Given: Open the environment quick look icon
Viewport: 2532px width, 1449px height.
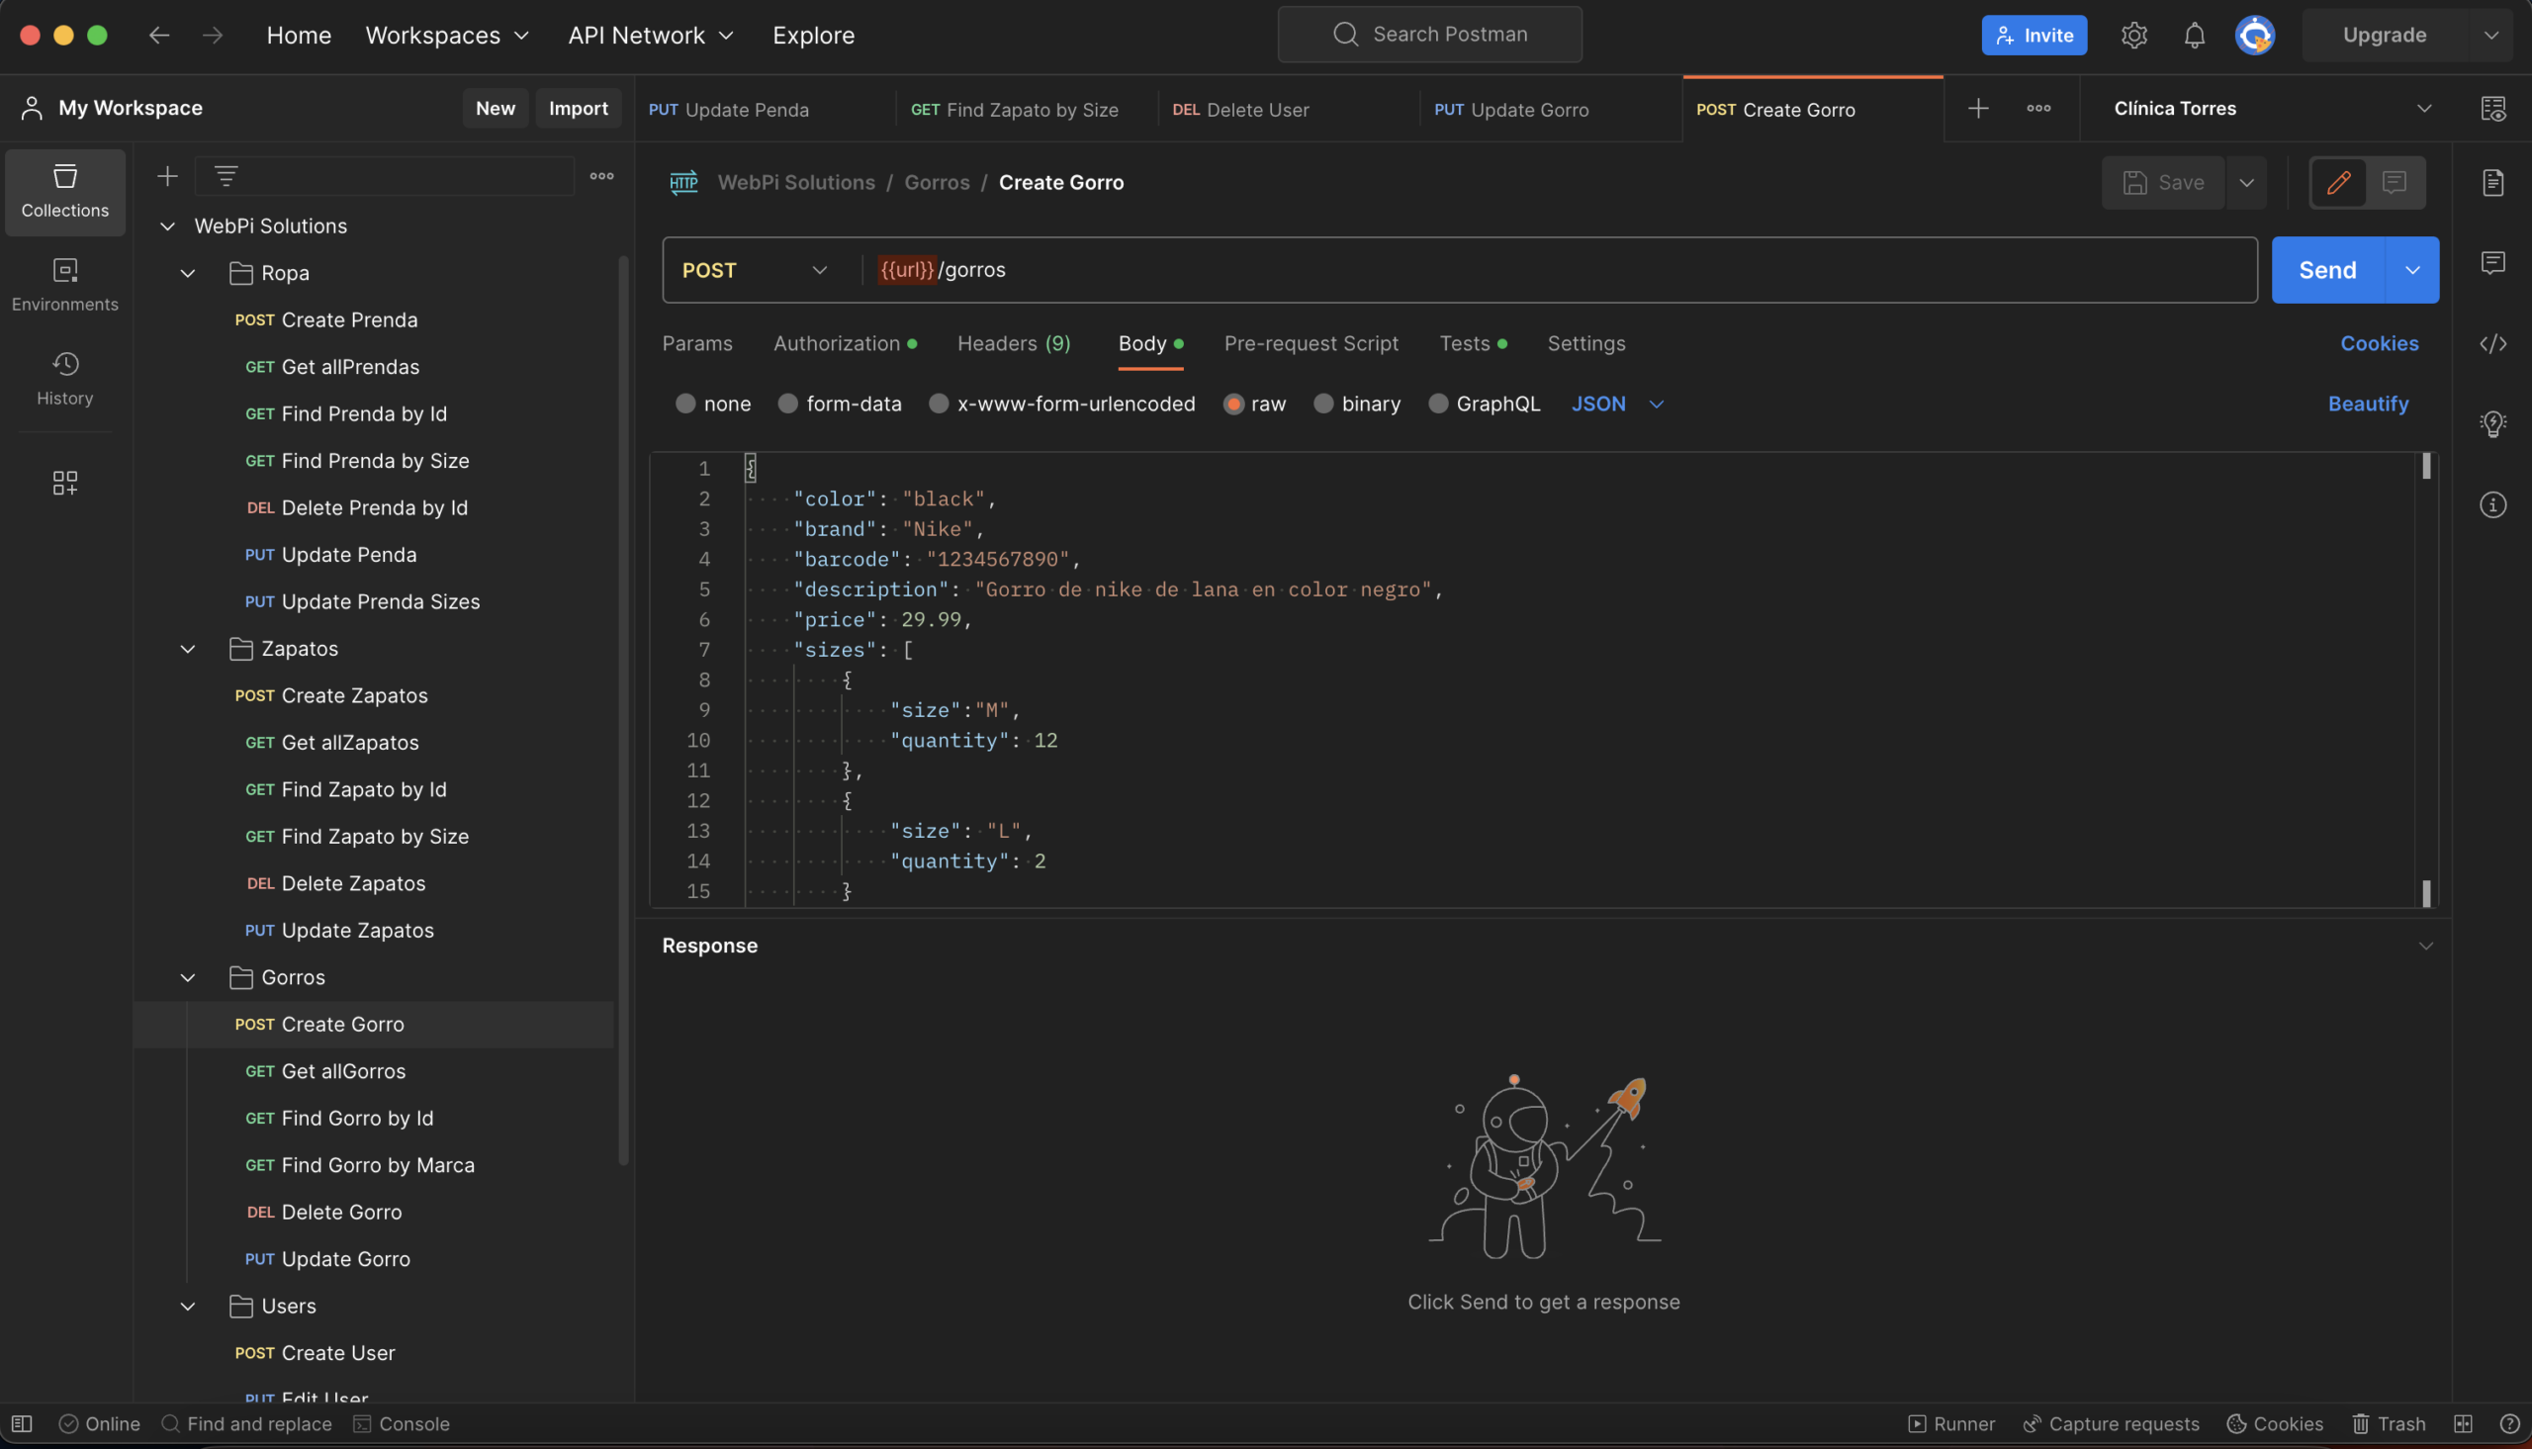Looking at the screenshot, I should 2492,109.
